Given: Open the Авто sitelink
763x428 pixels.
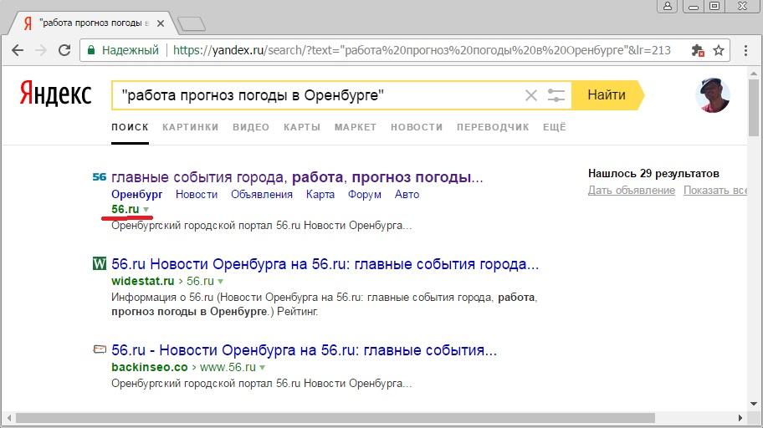Looking at the screenshot, I should 407,195.
